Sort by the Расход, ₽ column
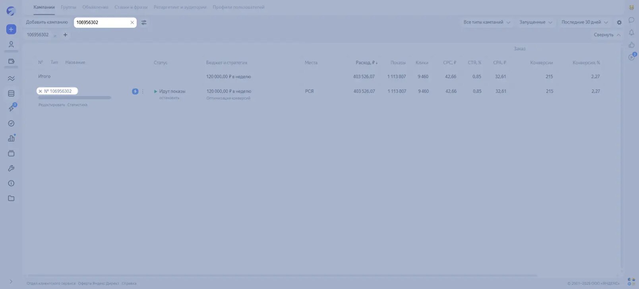This screenshot has height=289, width=639. coord(366,63)
